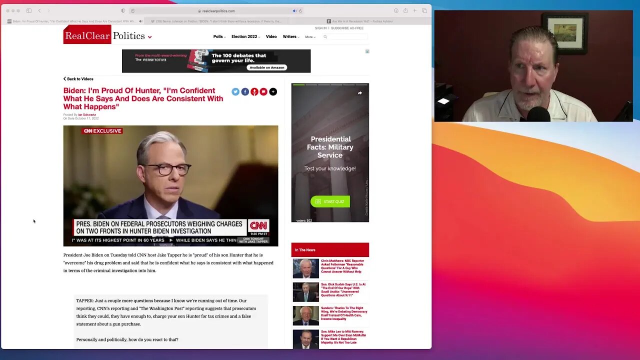Open the Sen. Dick Durbin news headline
Screen dimensions: 640x360
coord(343,290)
